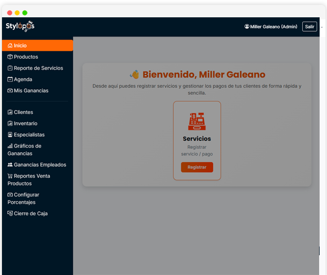Viewport: 327px width, 275px height.
Task: Click the bar chart icon for Gráficos de Ganancias
Action: coord(10,146)
